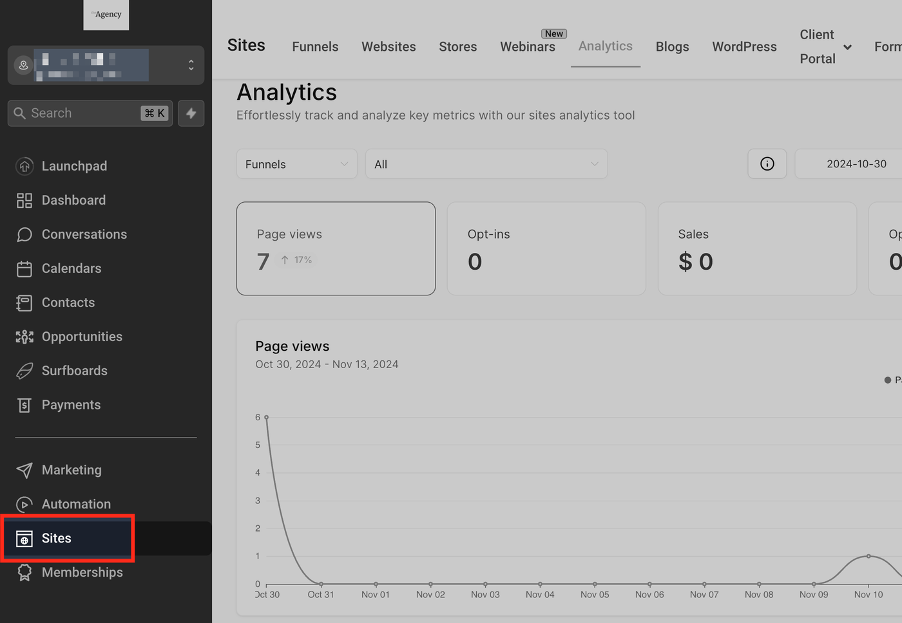This screenshot has width=902, height=623.
Task: Open Conversations chat bubble icon
Action: pos(24,234)
